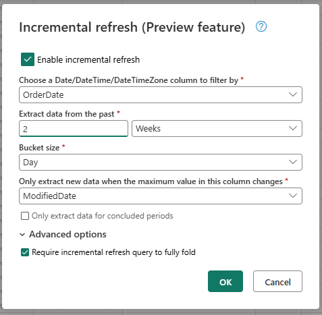Image resolution: width=322 pixels, height=315 pixels.
Task: Click the Only extract data for concluded periods label
Action: (103, 216)
